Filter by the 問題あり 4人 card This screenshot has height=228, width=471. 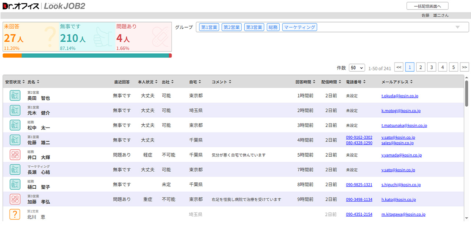coord(144,37)
